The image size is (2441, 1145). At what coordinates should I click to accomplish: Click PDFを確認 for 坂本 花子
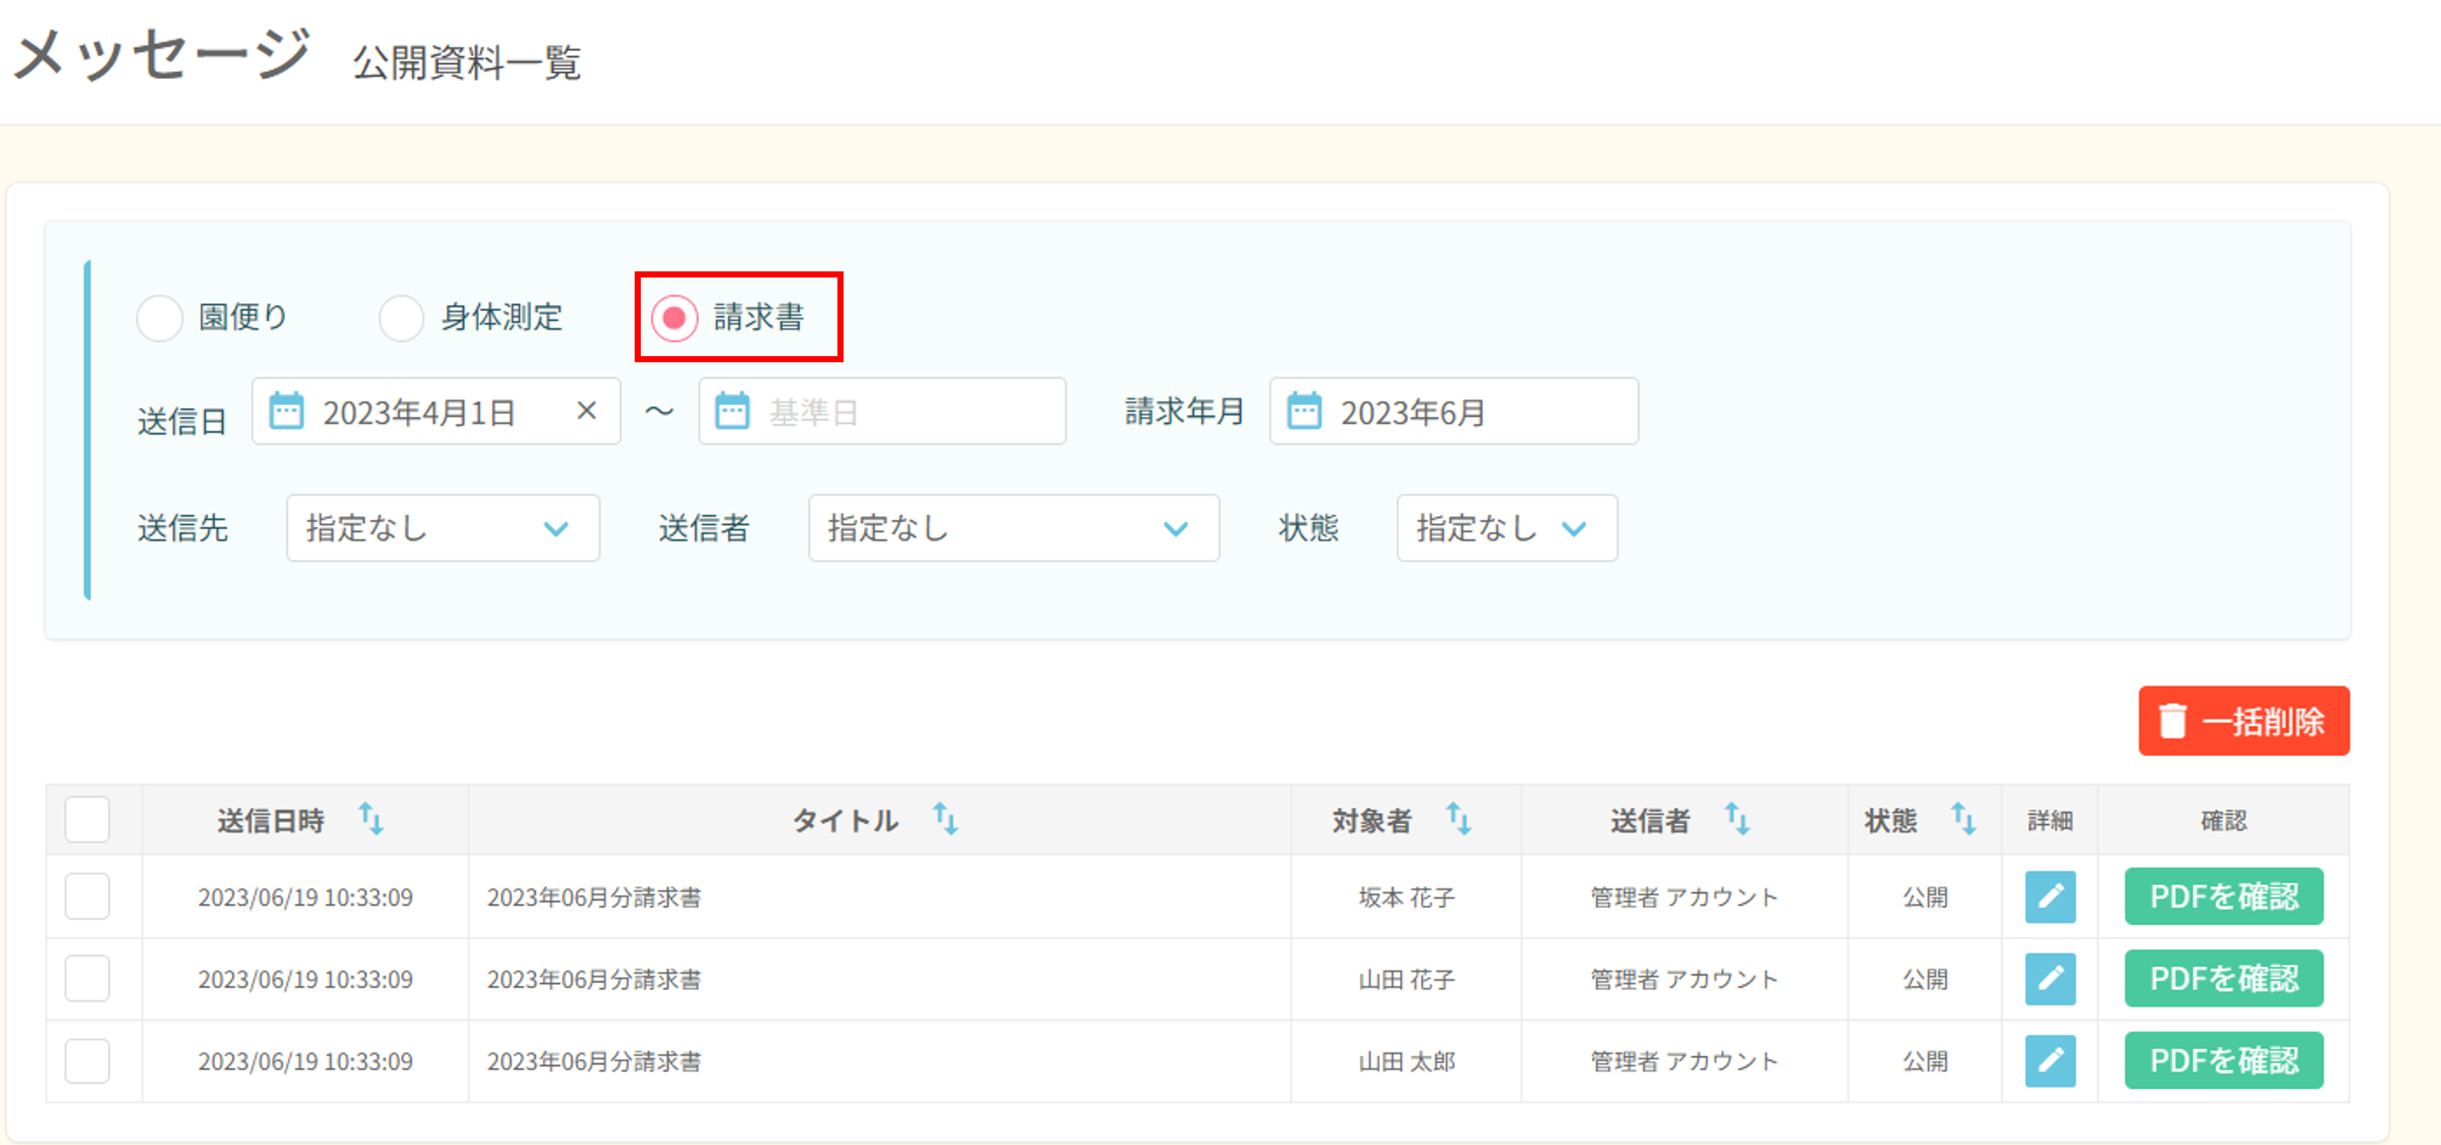coord(2223,896)
